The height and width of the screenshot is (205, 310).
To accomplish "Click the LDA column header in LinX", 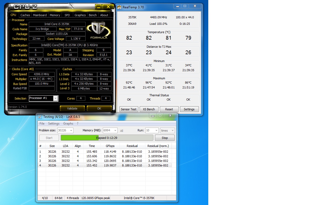I will click(x=66, y=146).
